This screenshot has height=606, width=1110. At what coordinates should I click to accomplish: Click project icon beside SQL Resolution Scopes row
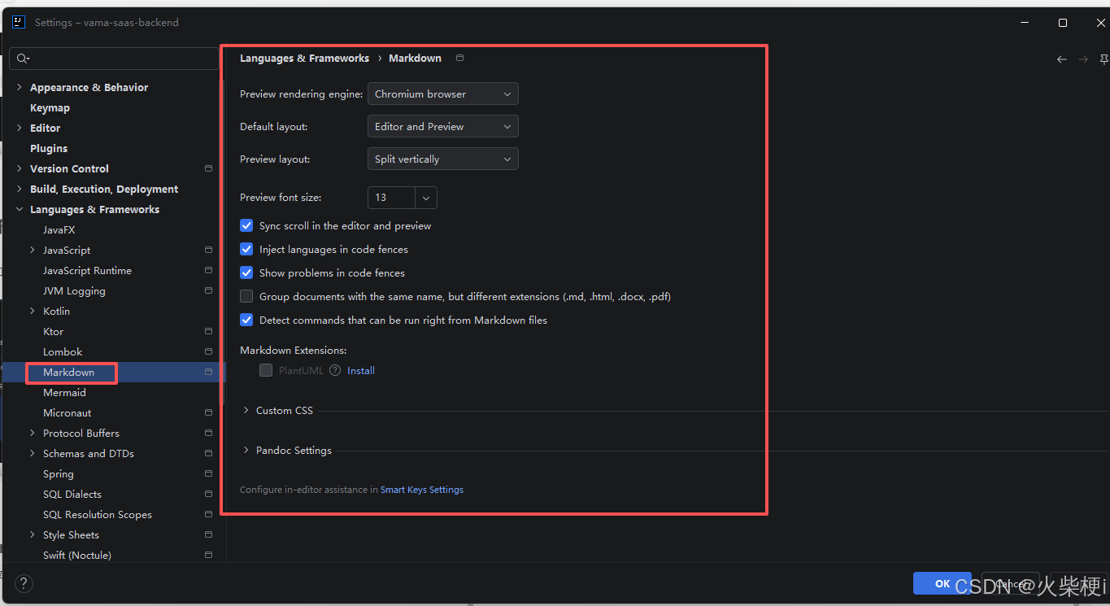[208, 514]
